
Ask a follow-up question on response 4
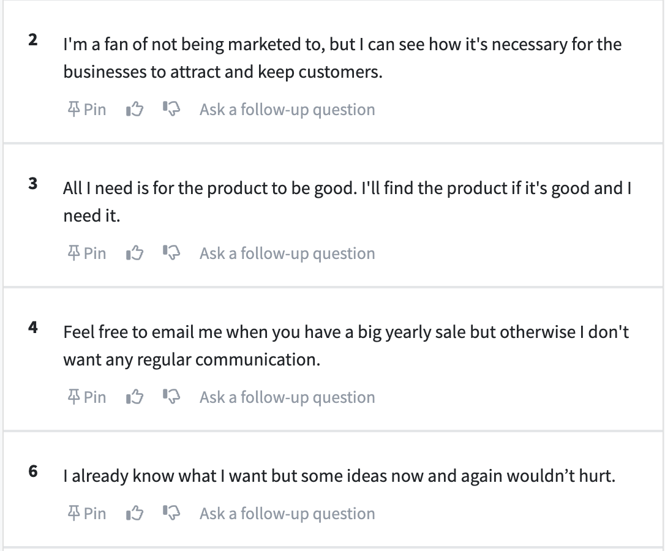point(287,397)
